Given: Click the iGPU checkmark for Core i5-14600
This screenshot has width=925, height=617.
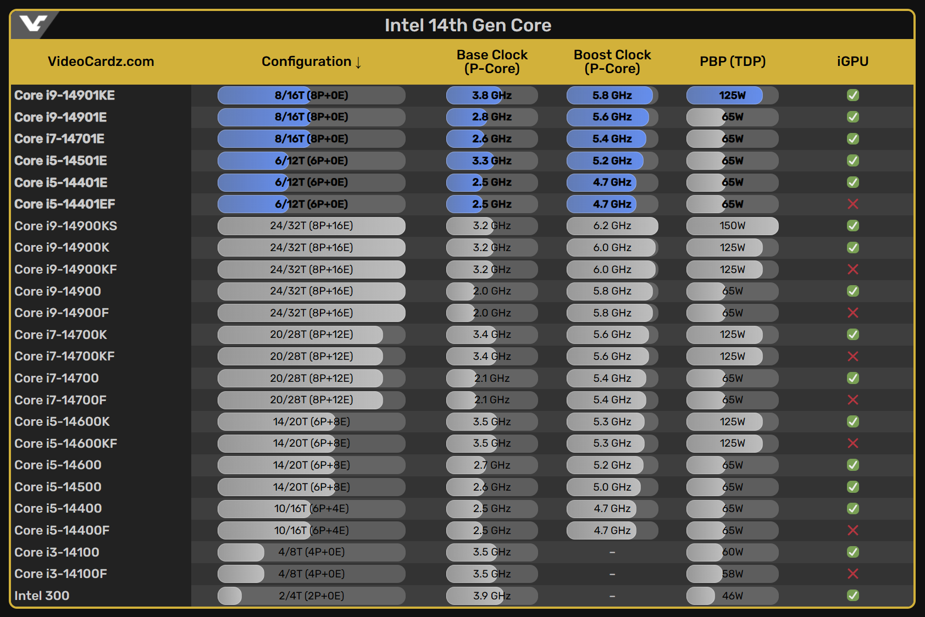Looking at the screenshot, I should pyautogui.click(x=853, y=465).
